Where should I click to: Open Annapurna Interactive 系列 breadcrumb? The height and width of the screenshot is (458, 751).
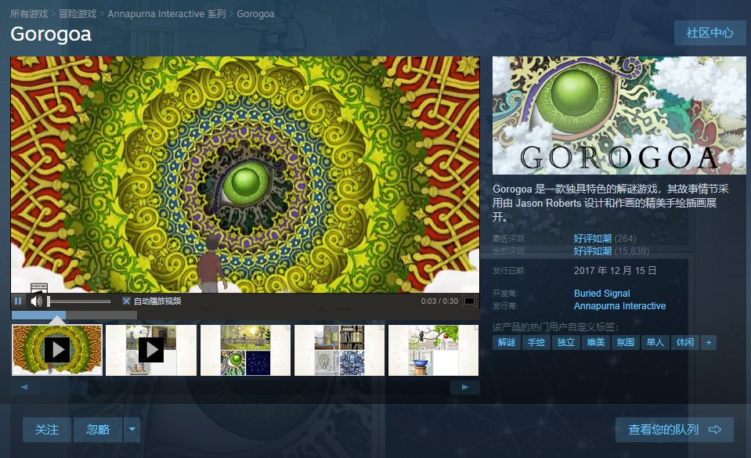tap(167, 14)
